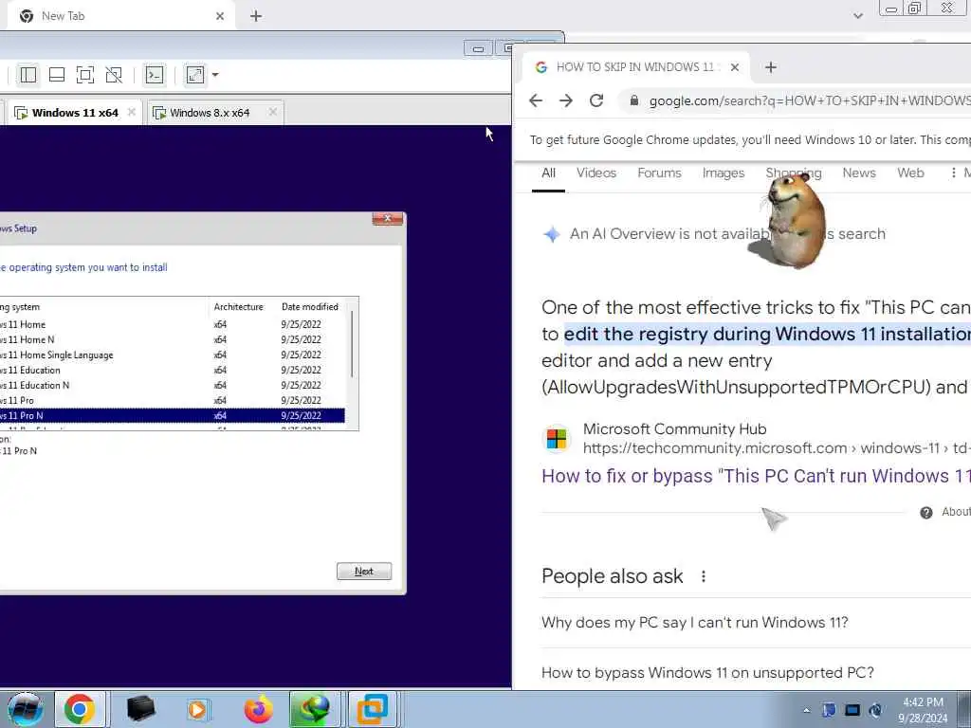Open the black box taskbar app
The height and width of the screenshot is (728, 971).
tap(140, 709)
